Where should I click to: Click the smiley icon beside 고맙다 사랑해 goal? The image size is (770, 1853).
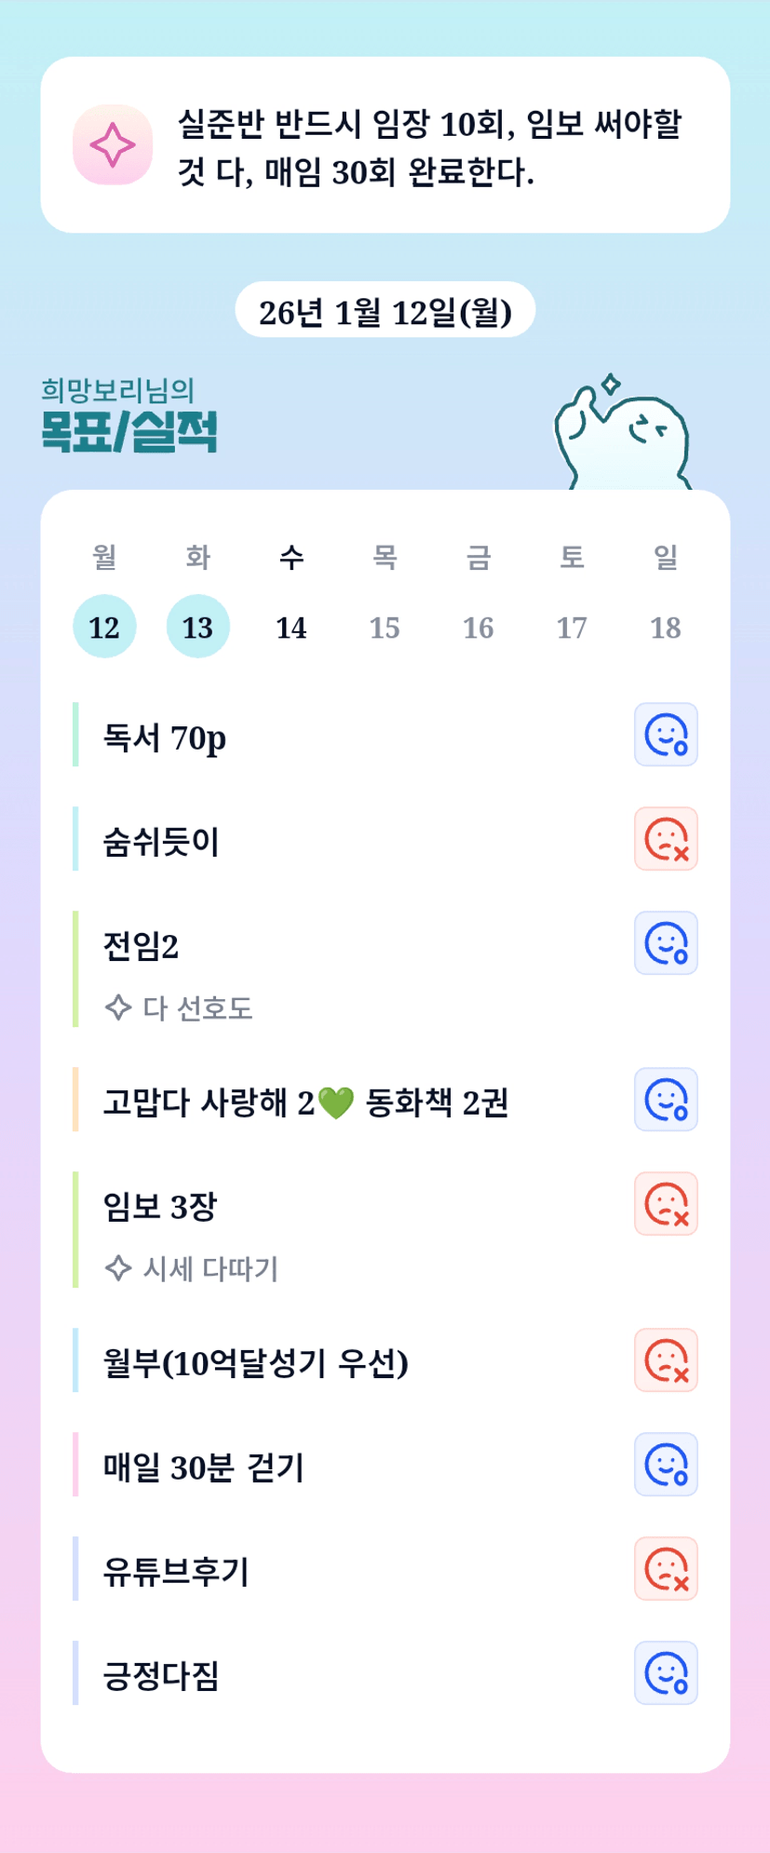pos(666,1100)
